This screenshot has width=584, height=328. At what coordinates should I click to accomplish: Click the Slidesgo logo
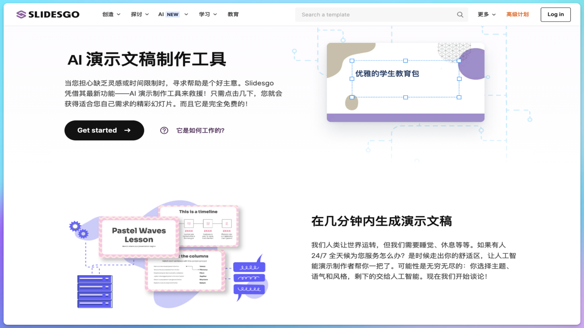click(48, 15)
